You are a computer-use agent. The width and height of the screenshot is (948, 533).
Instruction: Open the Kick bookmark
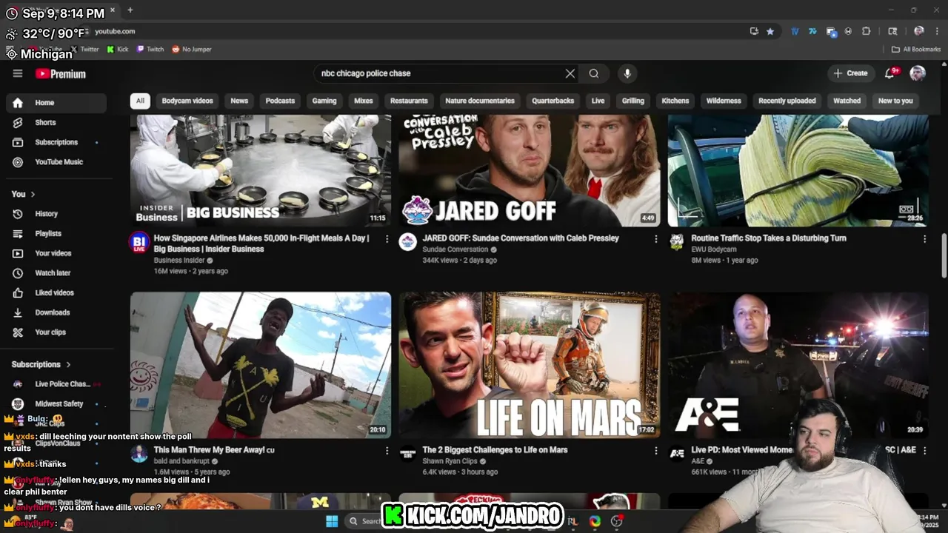[x=118, y=50]
